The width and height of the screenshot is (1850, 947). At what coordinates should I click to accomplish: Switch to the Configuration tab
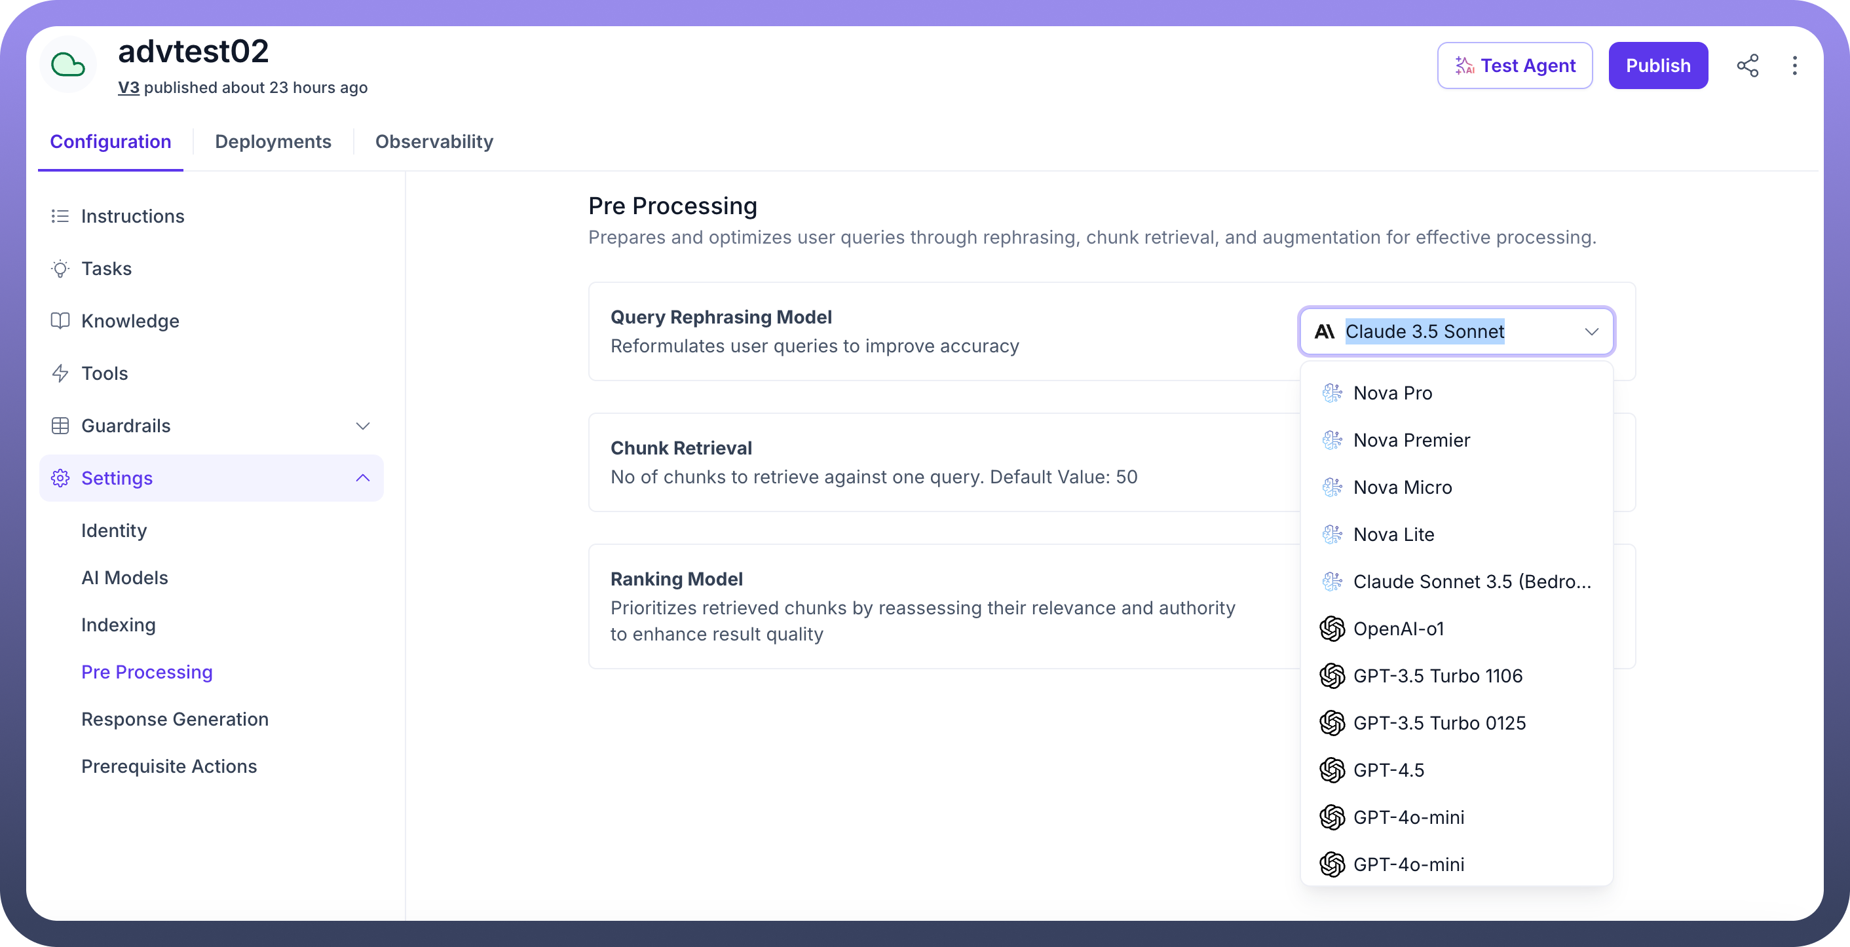[x=111, y=141]
